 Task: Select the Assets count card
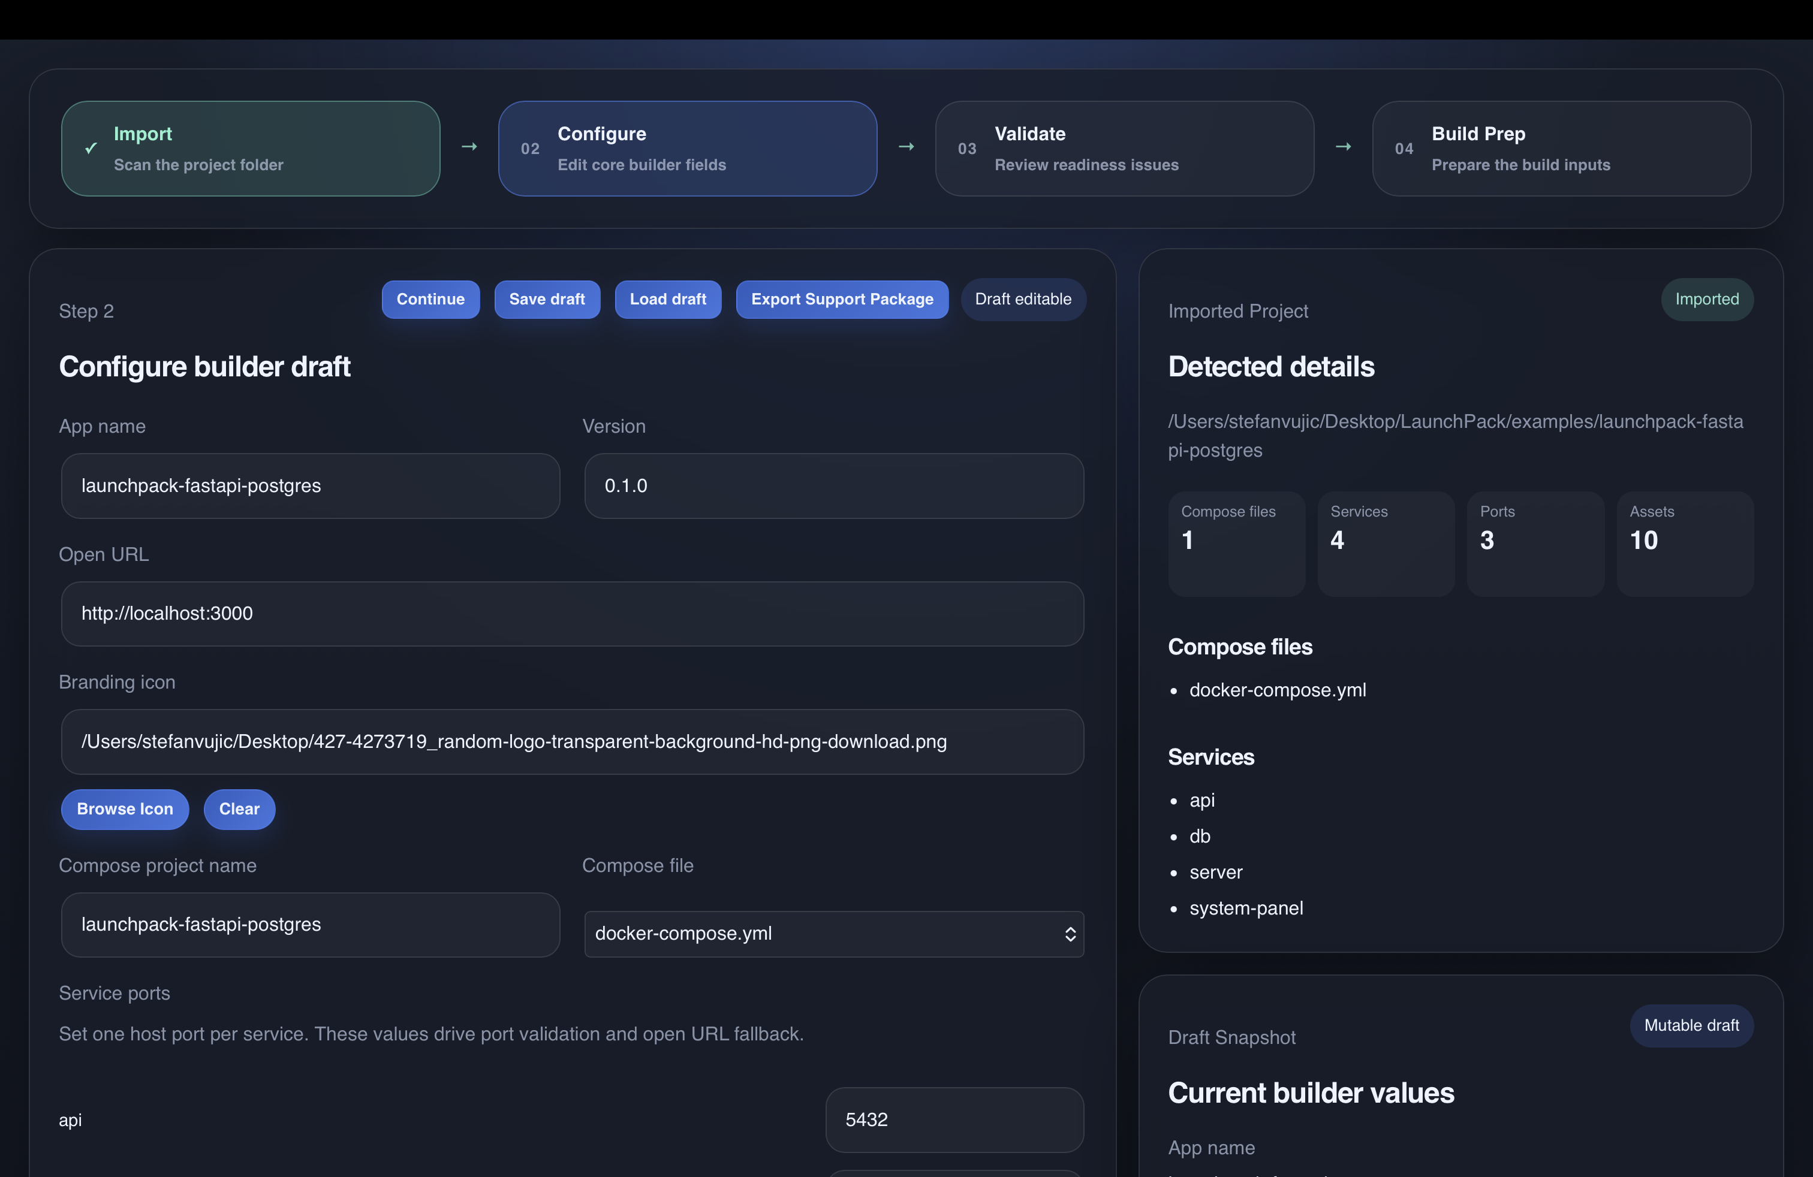click(x=1685, y=543)
